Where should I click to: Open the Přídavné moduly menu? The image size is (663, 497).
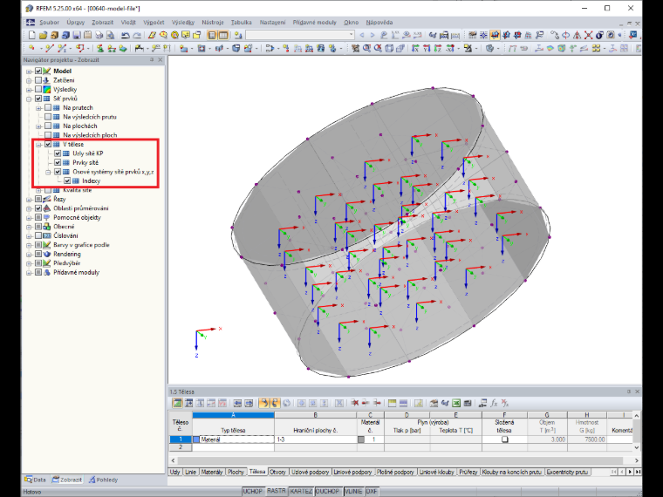point(315,23)
